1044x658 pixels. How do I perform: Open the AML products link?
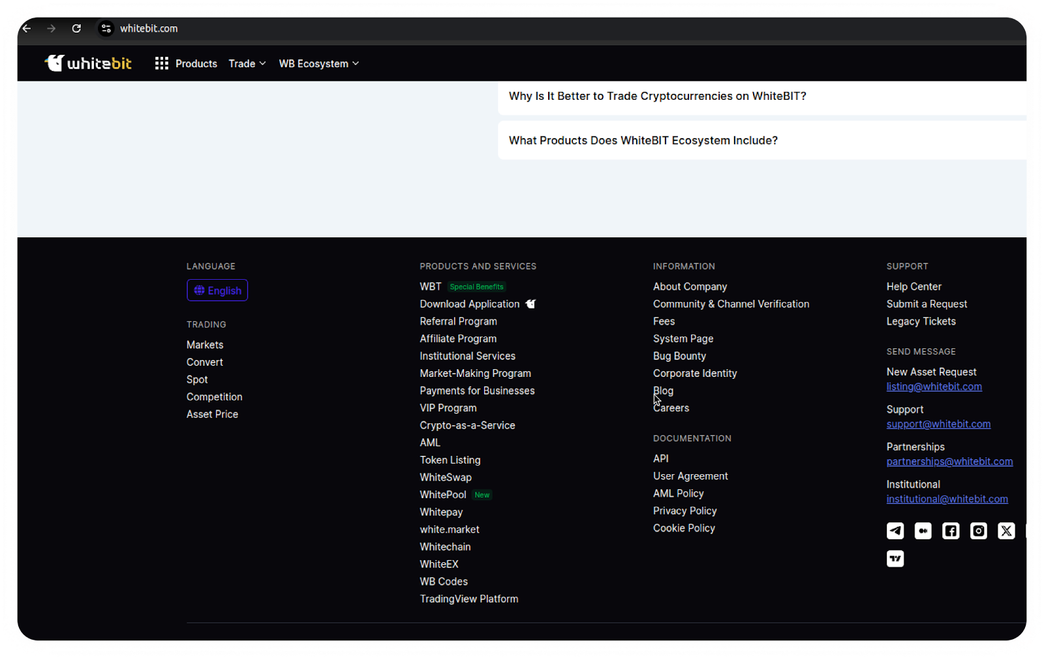[x=430, y=443]
